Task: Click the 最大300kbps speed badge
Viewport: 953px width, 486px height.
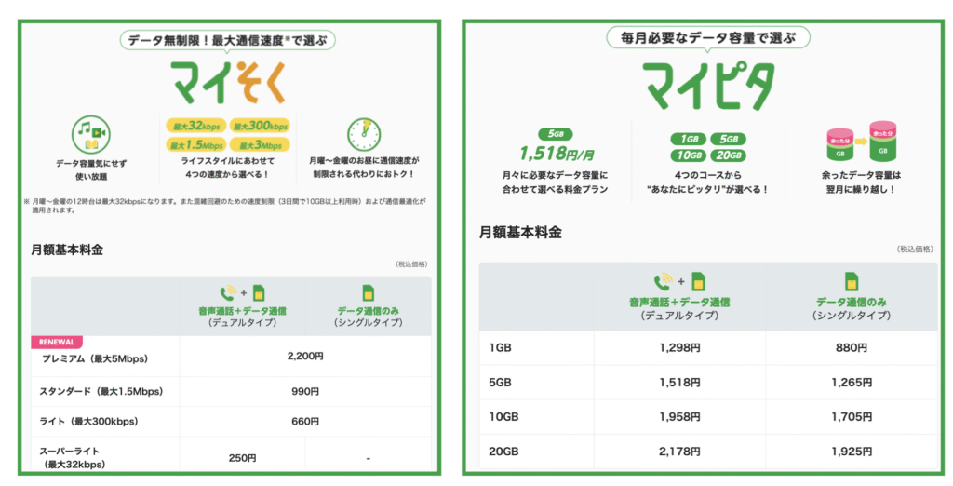Action: click(261, 126)
